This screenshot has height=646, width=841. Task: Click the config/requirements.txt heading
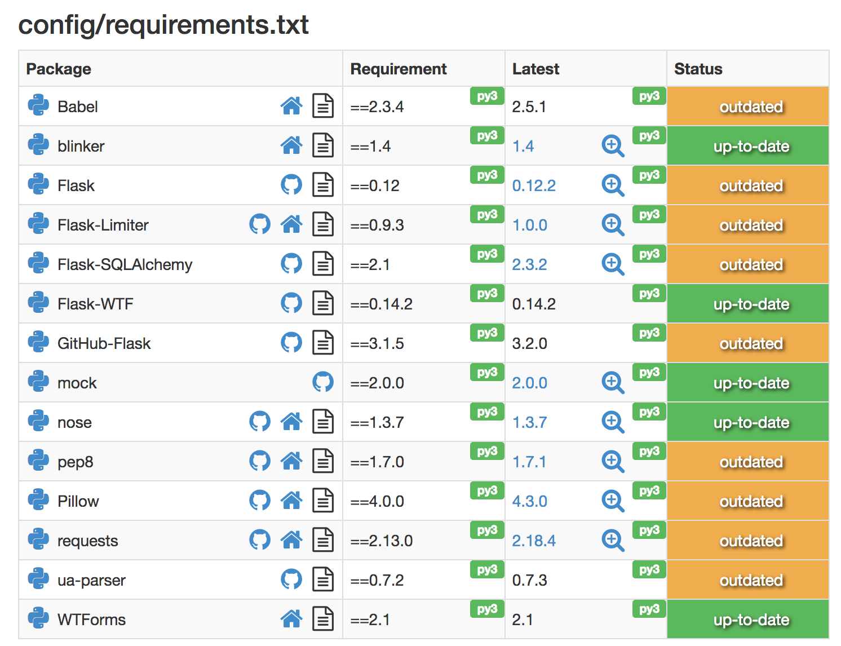pyautogui.click(x=163, y=25)
